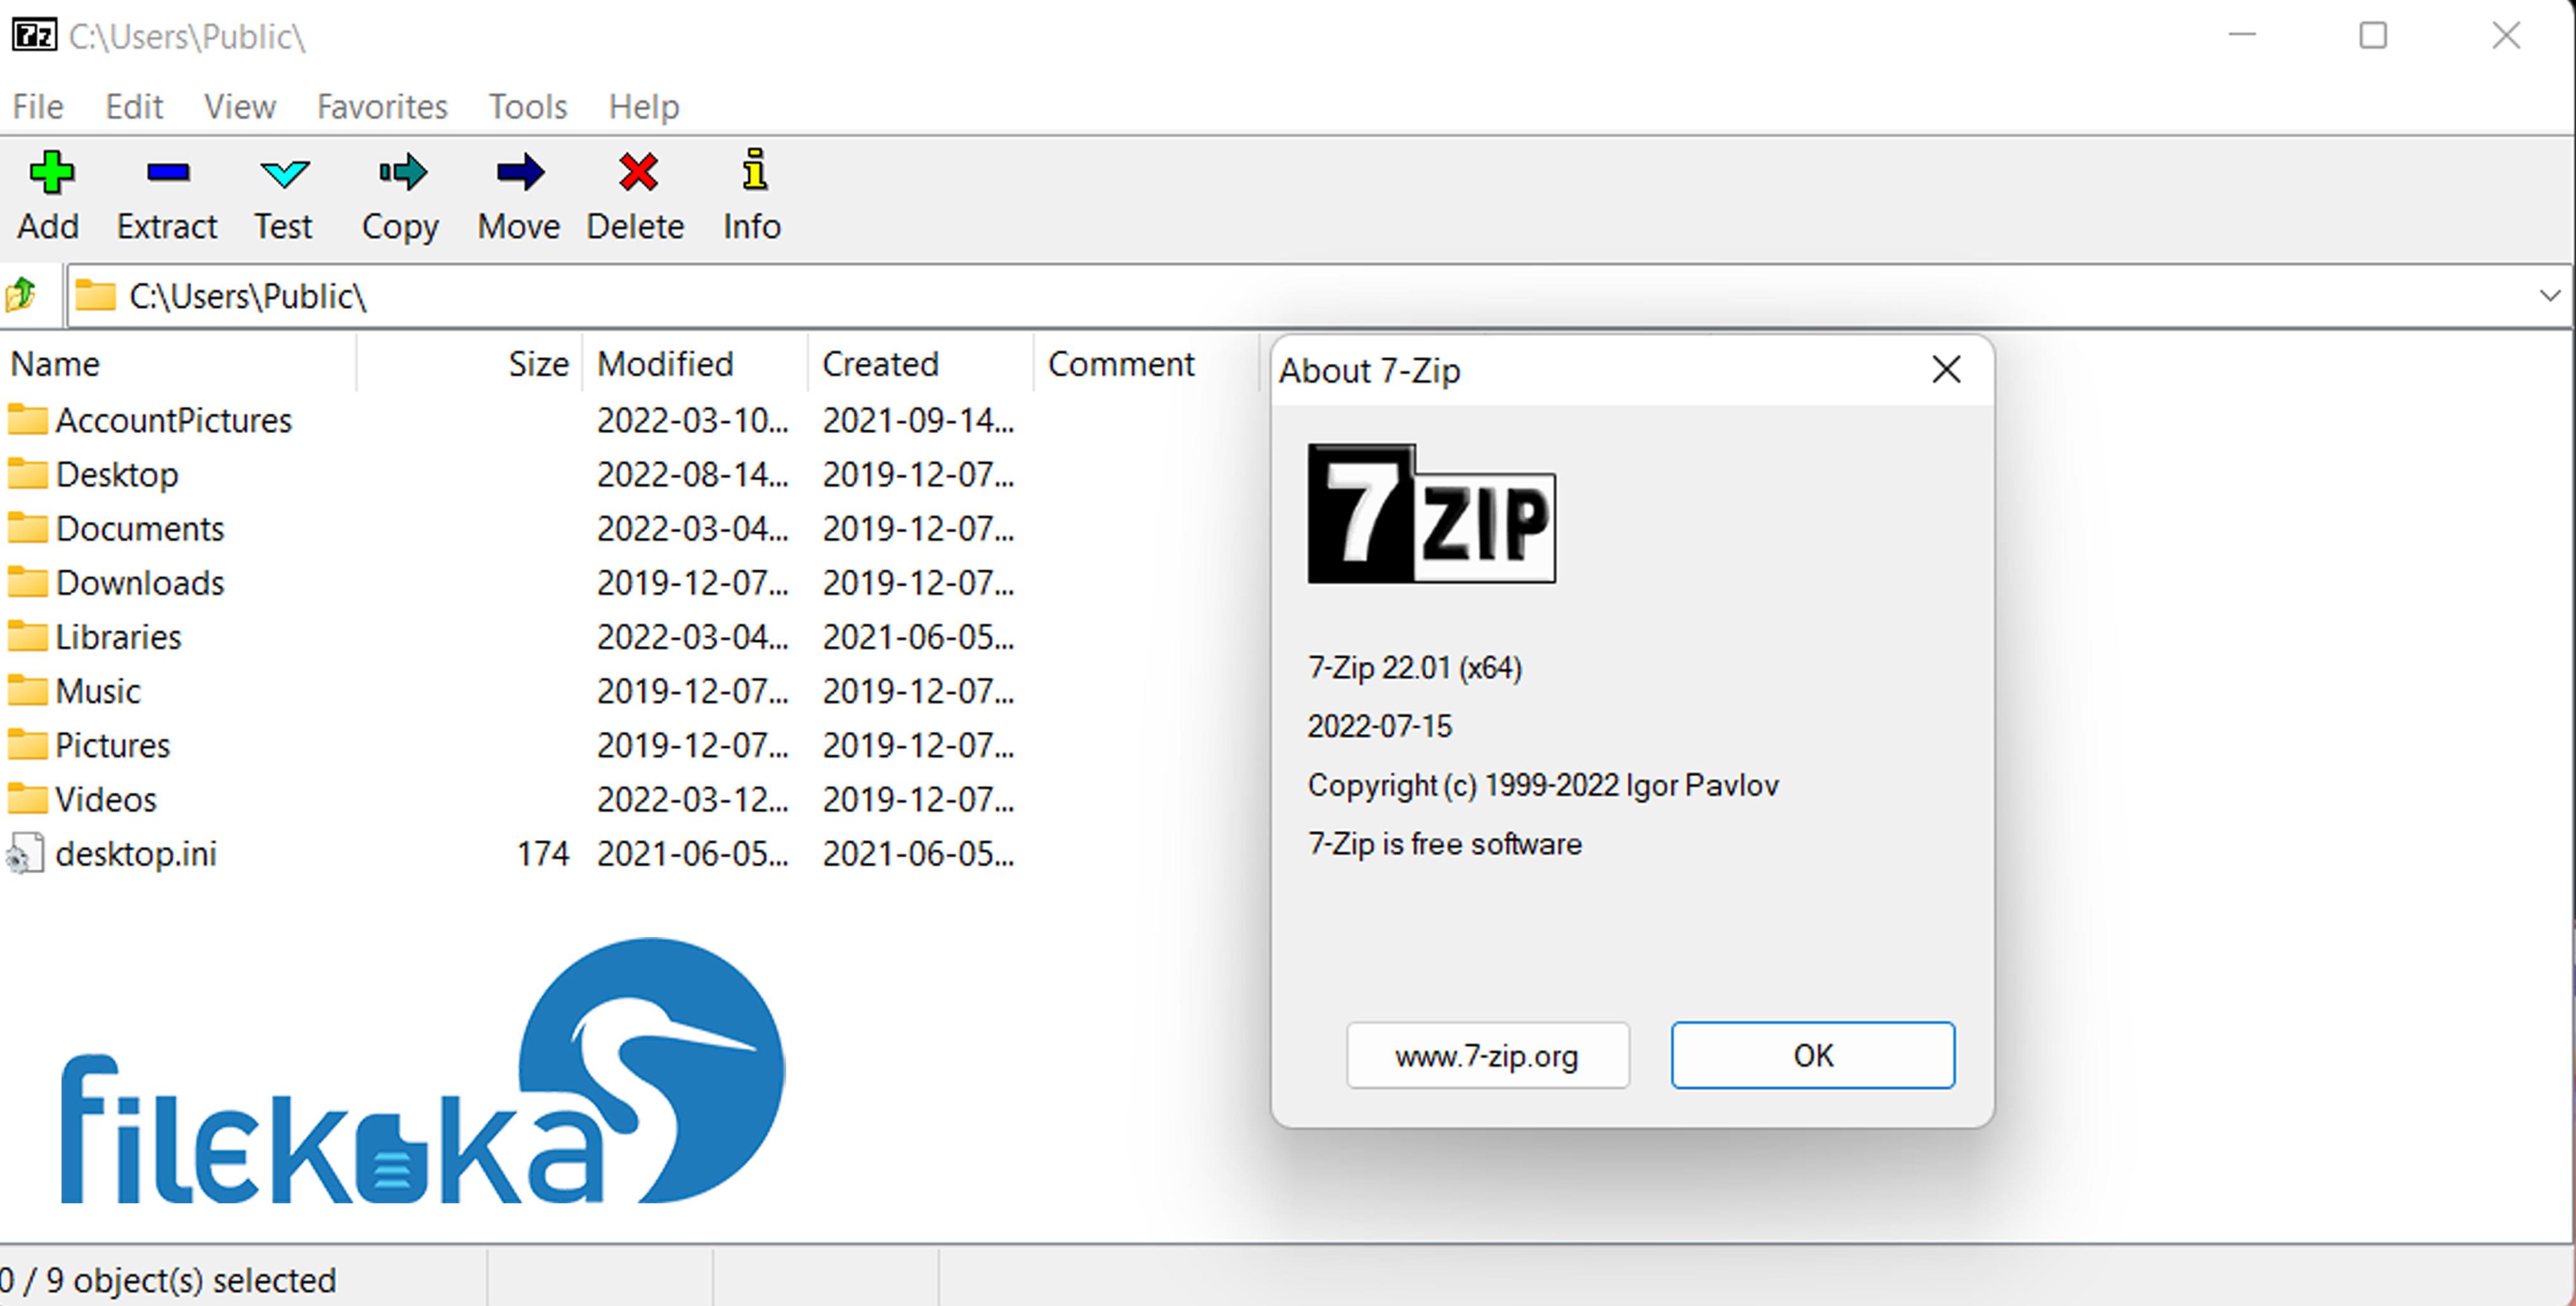Viewport: 2576px width, 1306px height.
Task: Select the Libraries folder name
Action: pyautogui.click(x=118, y=637)
